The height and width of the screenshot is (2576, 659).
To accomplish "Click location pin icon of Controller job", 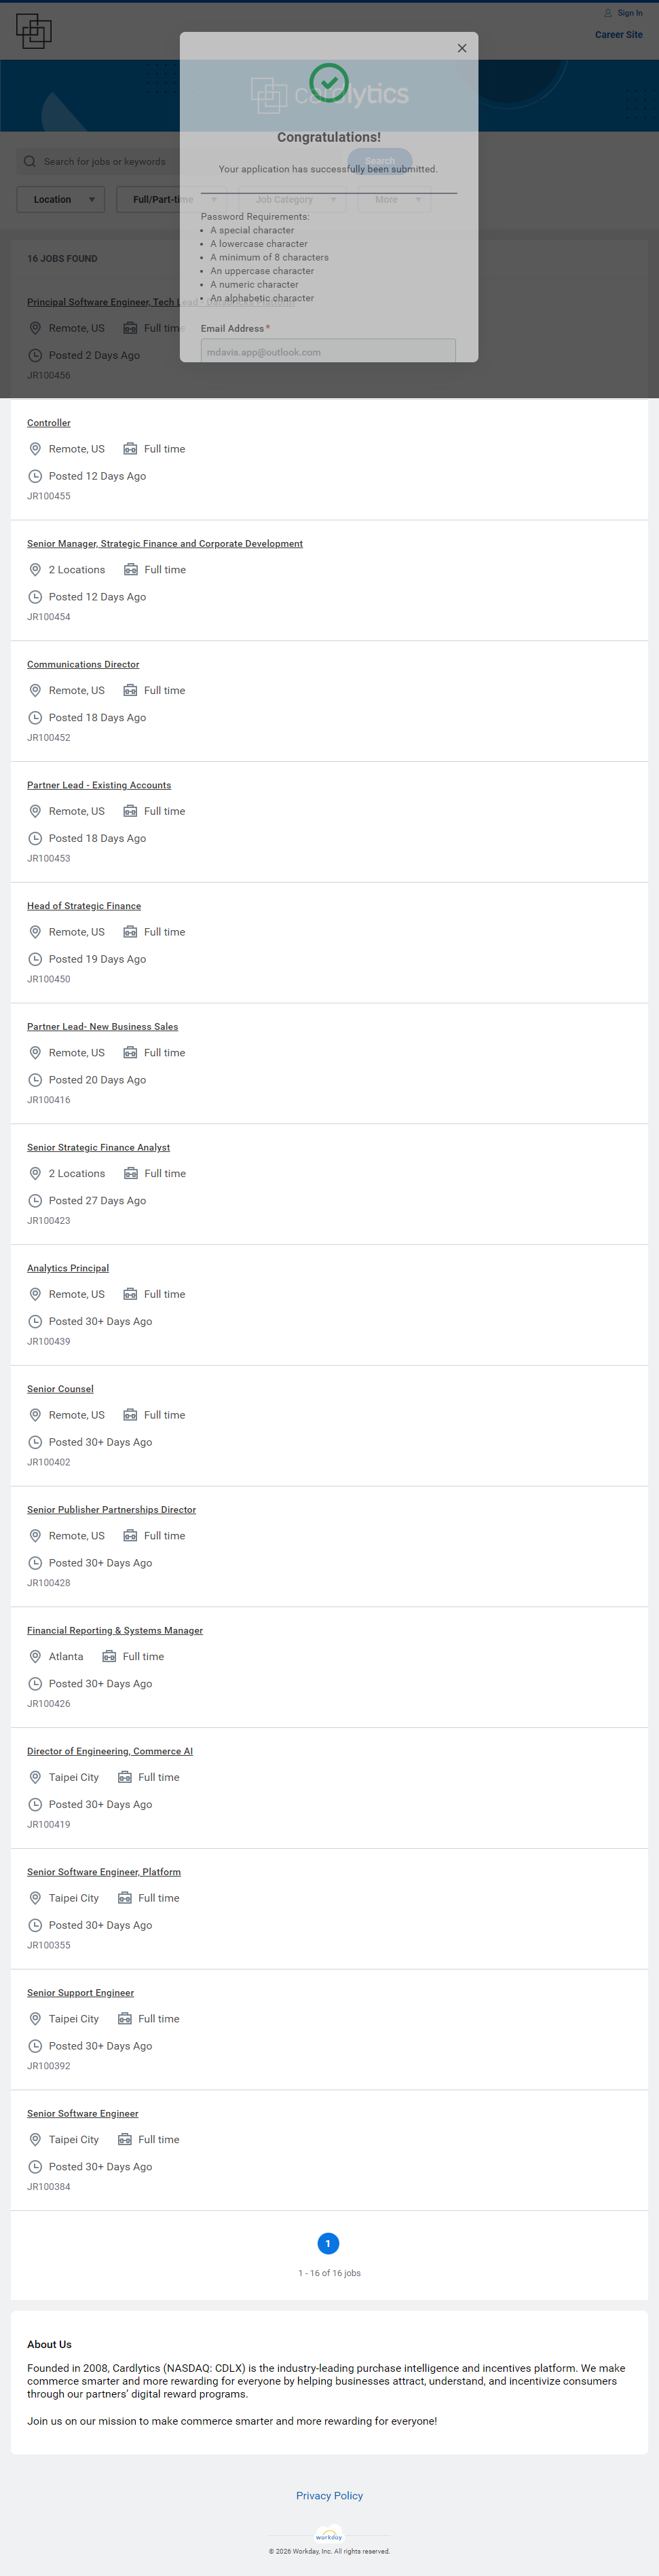I will (35, 449).
